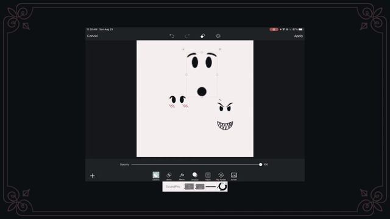The image size is (390, 219).
Task: Select the Opacity tool icon
Action: pos(156,176)
